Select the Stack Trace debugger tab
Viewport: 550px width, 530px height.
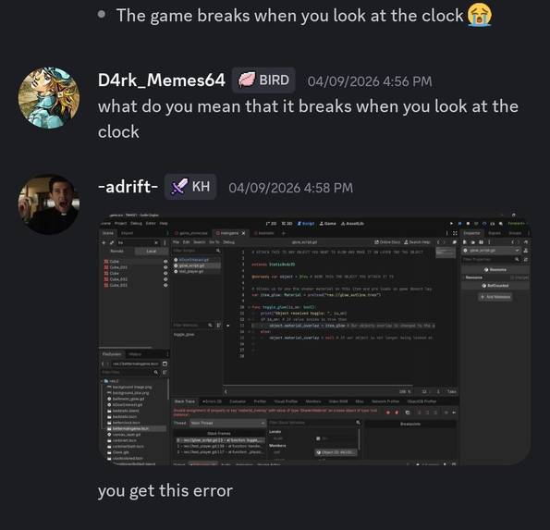tap(185, 401)
